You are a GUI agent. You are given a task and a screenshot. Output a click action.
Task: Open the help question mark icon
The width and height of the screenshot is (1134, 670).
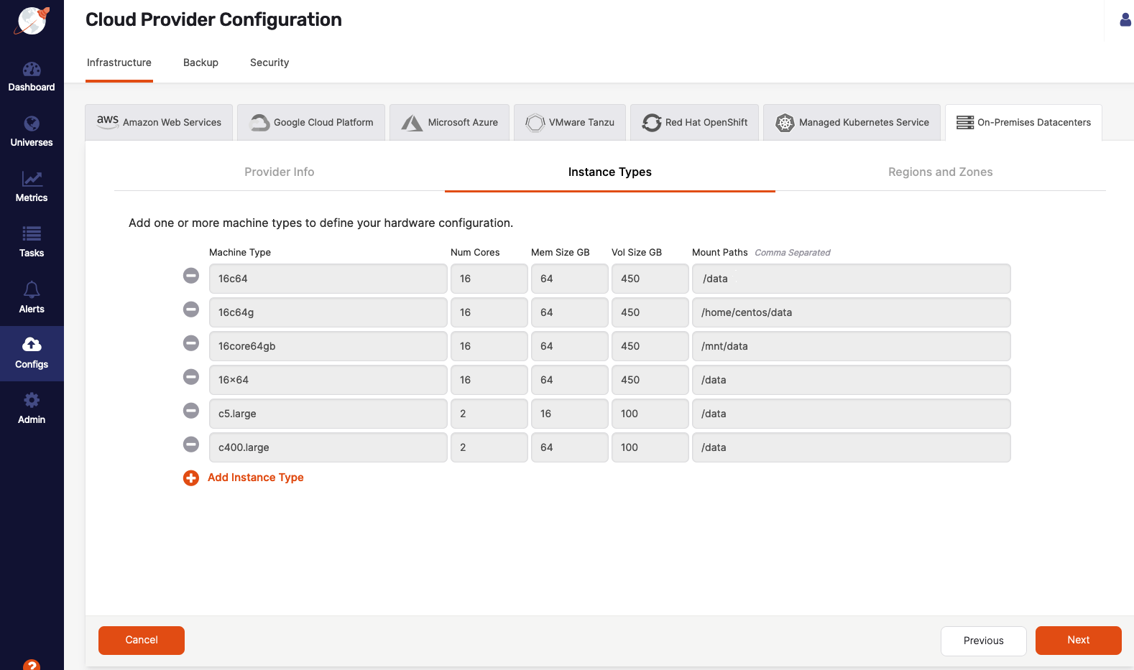[x=32, y=665]
